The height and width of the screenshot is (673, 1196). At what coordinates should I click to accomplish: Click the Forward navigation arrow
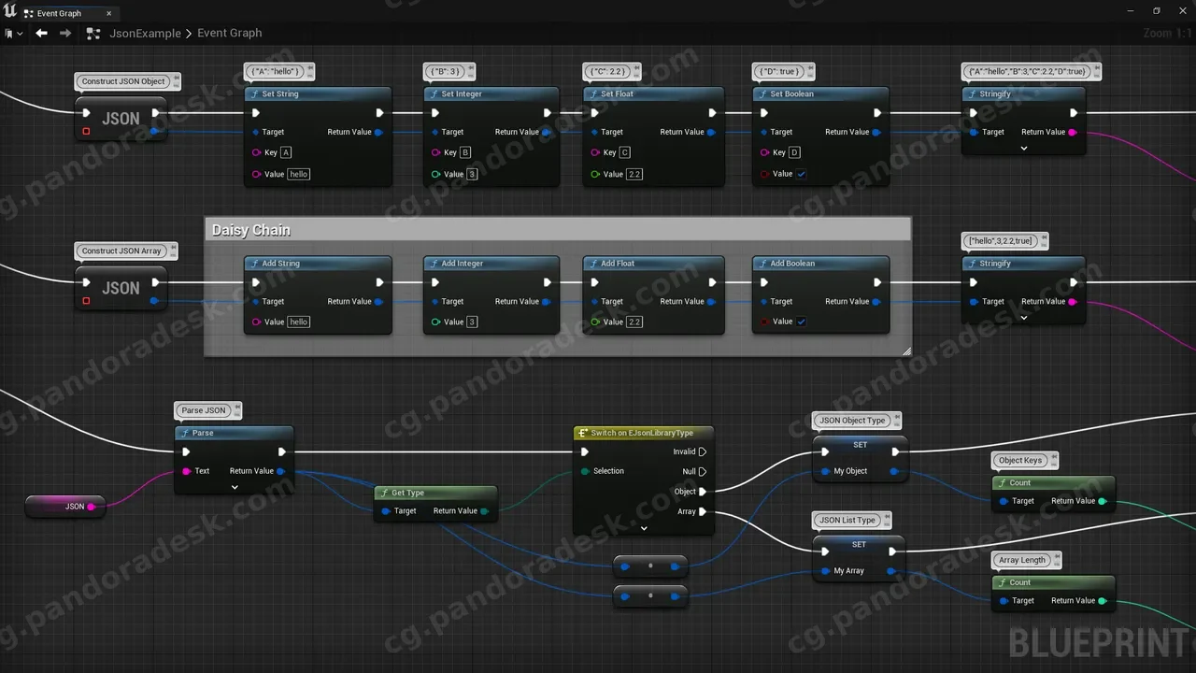tap(65, 33)
